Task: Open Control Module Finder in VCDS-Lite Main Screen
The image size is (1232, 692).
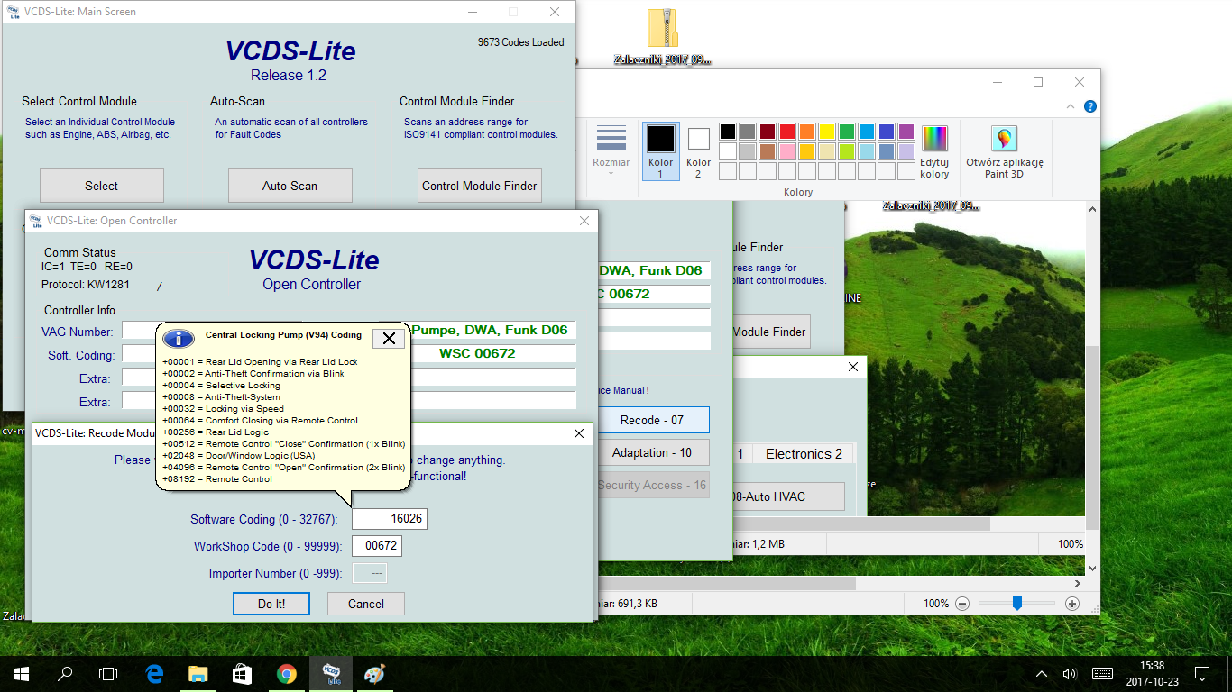Action: tap(480, 186)
